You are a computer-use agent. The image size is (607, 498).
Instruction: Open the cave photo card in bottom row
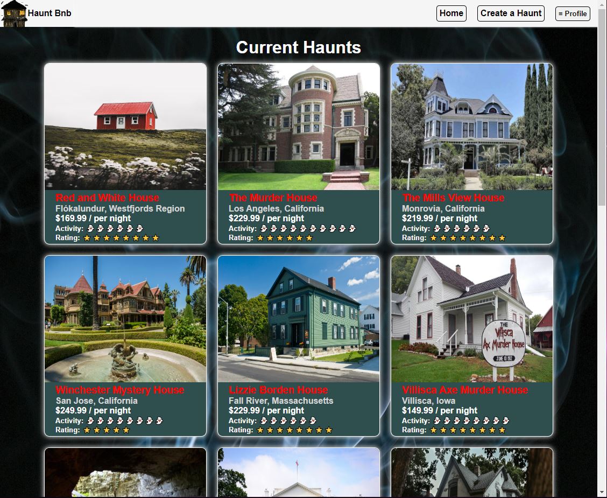(125, 473)
